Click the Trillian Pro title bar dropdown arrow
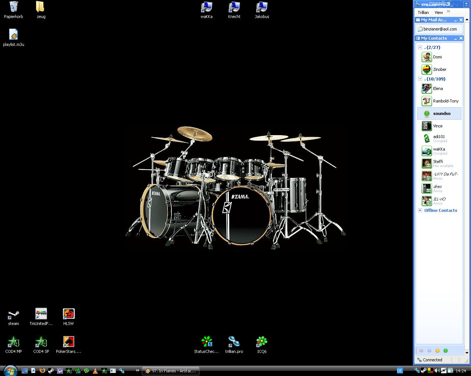471x376 pixels. (x=466, y=4)
